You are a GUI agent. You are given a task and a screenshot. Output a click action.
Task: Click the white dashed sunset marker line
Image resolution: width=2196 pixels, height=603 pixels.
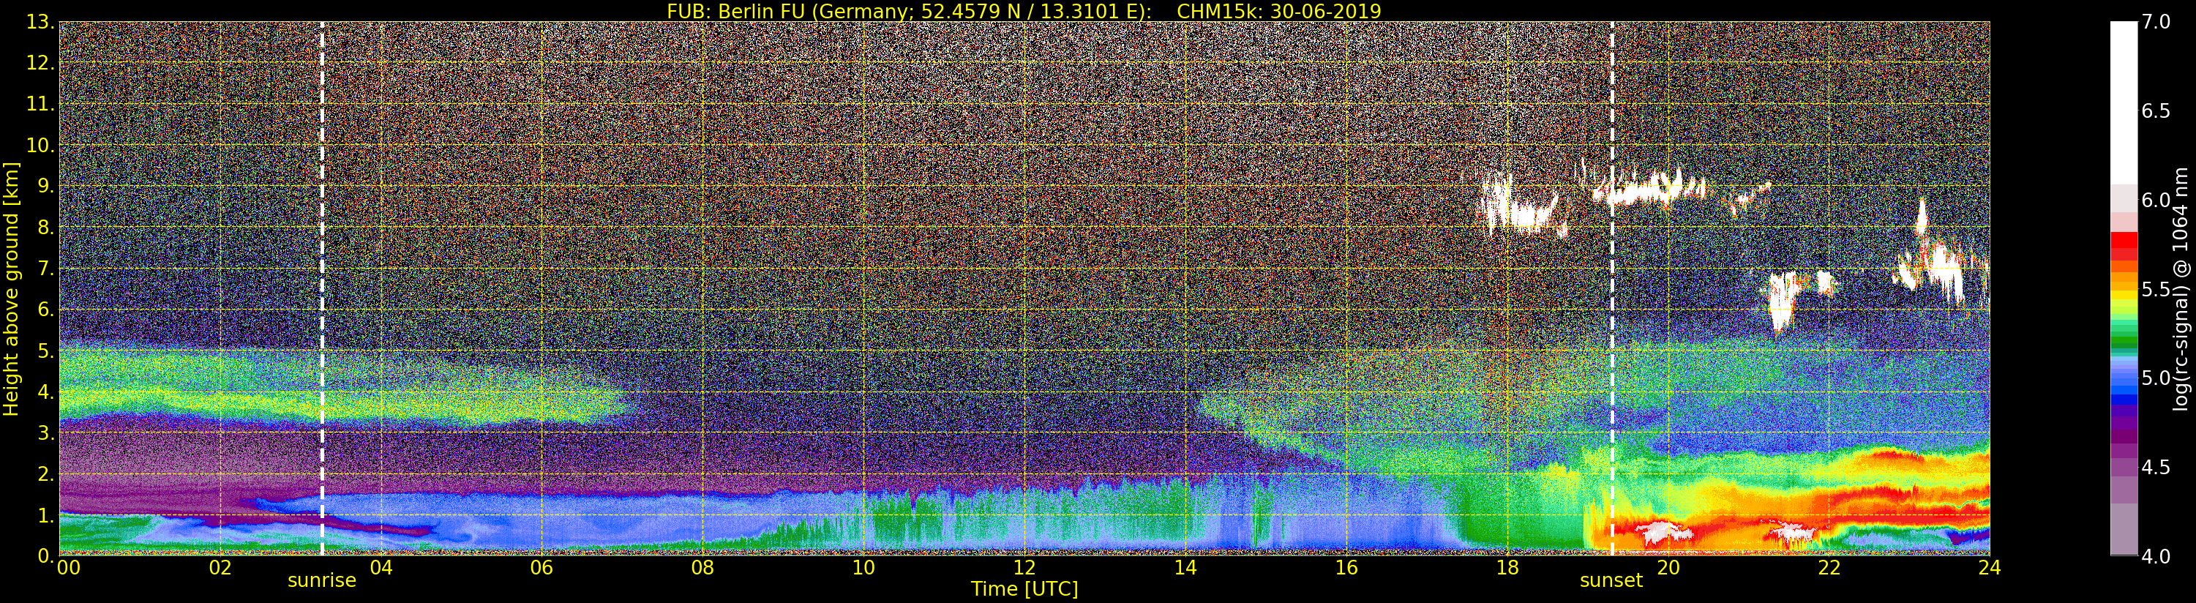[1612, 289]
